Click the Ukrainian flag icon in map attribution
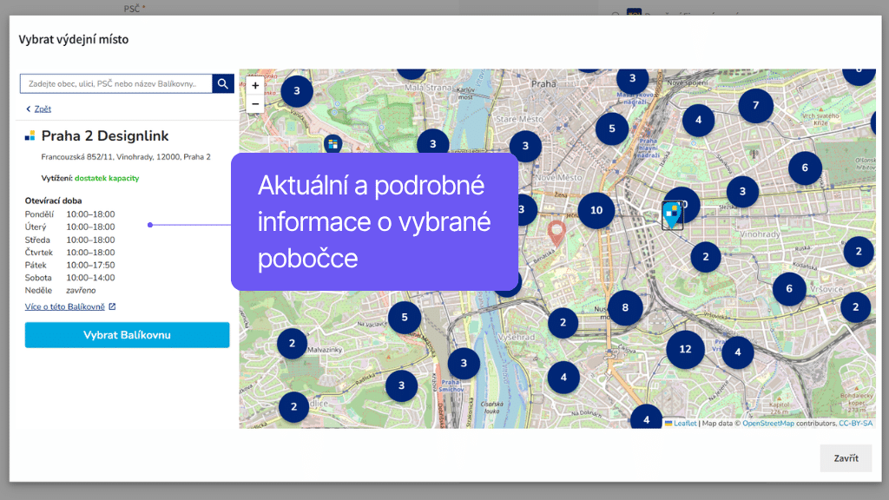Screen dimensions: 889x500 670,424
